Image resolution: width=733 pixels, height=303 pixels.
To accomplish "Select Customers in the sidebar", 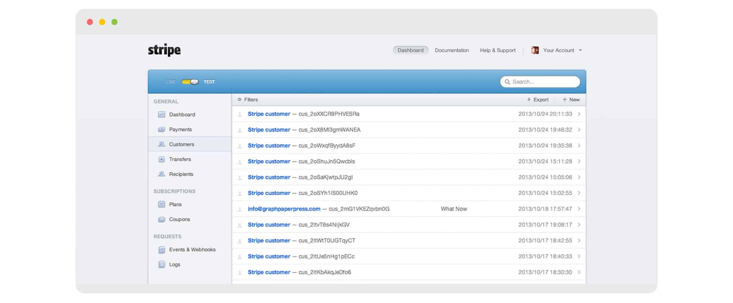I will [181, 144].
